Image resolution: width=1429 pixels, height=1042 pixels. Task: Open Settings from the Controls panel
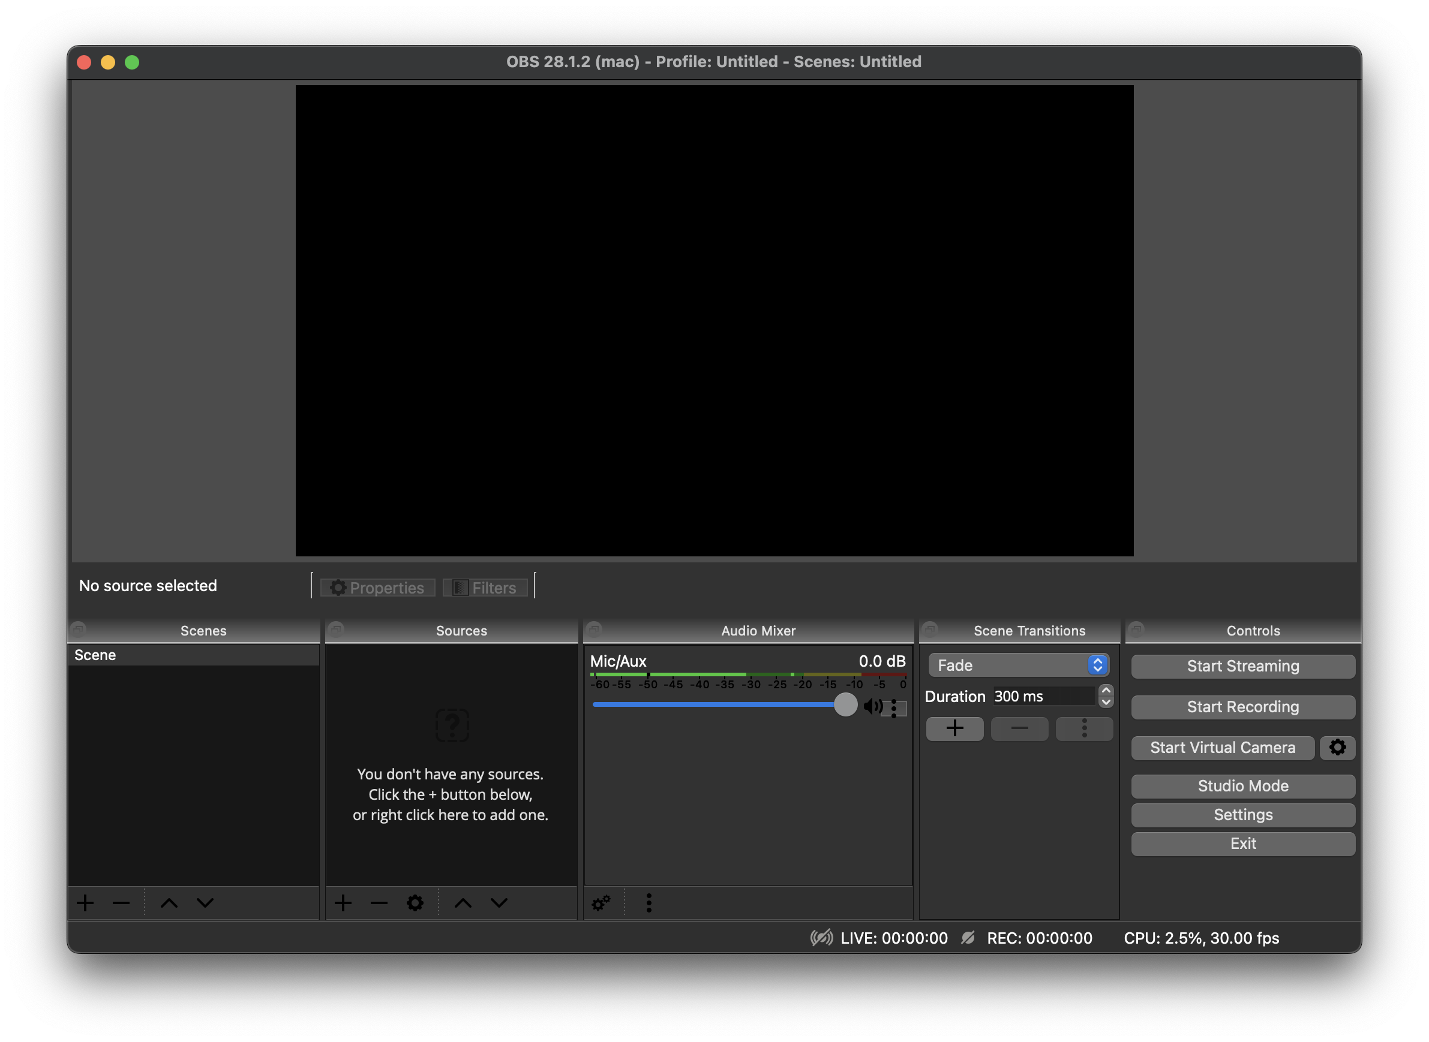(x=1242, y=815)
